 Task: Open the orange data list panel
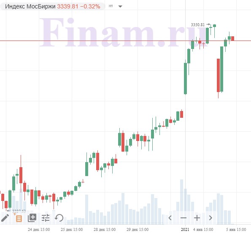point(19,219)
